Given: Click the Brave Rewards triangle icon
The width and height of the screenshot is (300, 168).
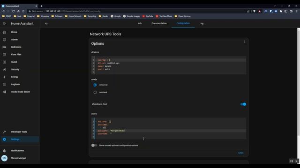Looking at the screenshot, I should coord(259,11).
